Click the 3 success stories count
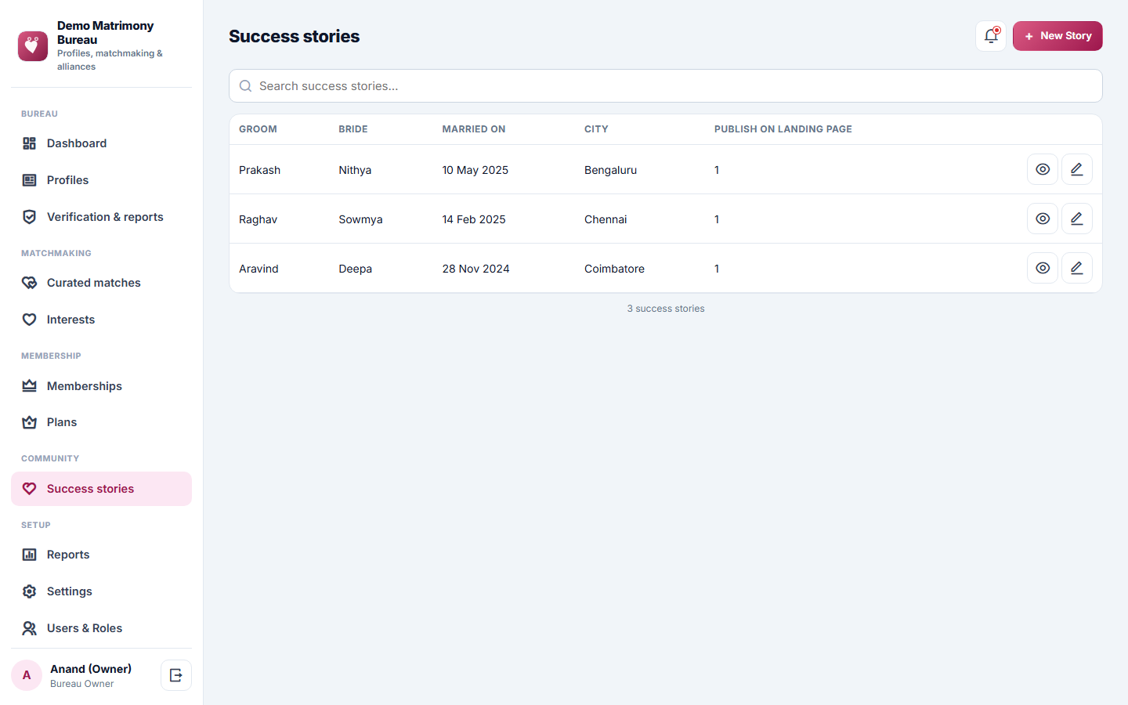The width and height of the screenshot is (1128, 705). click(x=666, y=309)
